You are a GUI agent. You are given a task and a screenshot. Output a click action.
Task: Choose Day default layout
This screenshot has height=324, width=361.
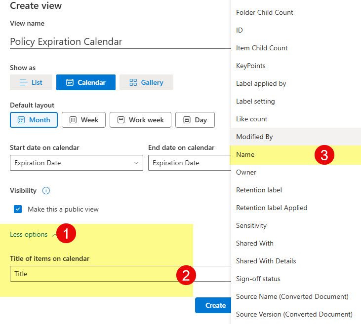point(195,120)
